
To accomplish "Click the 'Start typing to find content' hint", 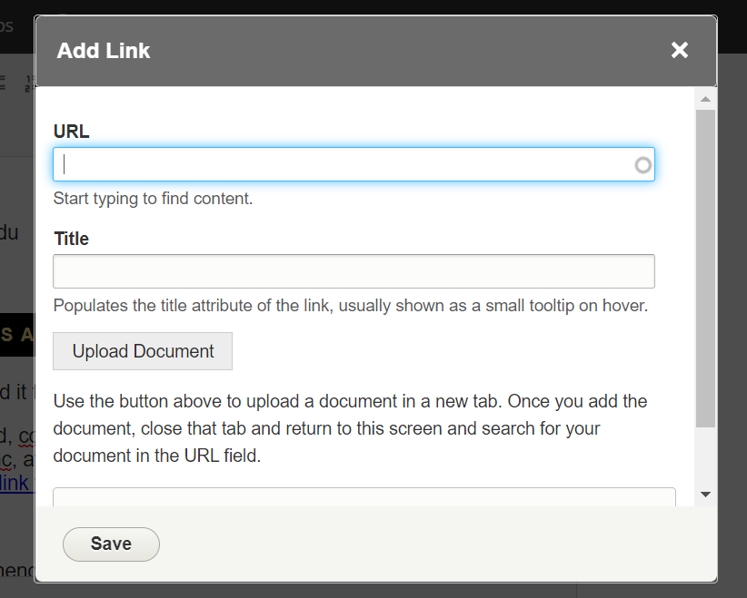I will point(153,198).
